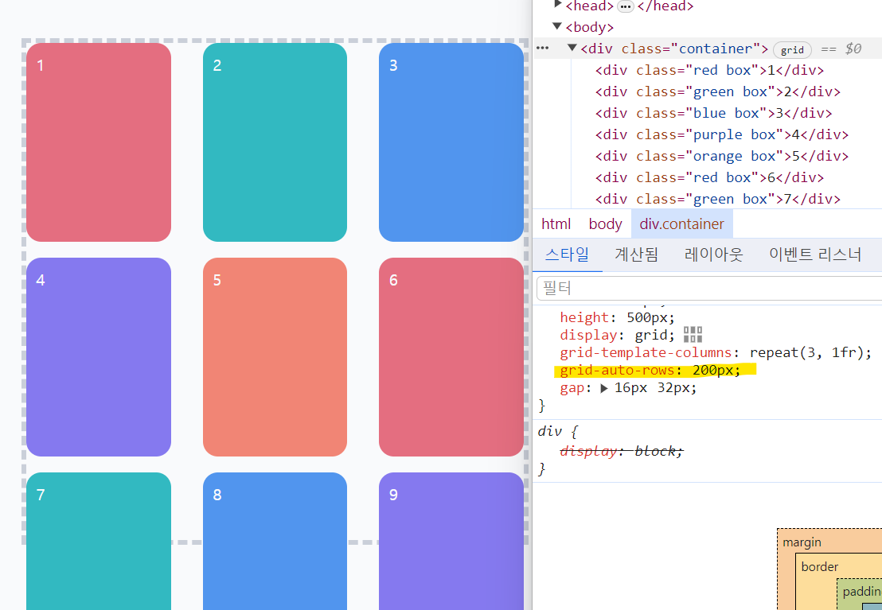Click the grid-template-columns property name
The height and width of the screenshot is (610, 882).
[646, 352]
